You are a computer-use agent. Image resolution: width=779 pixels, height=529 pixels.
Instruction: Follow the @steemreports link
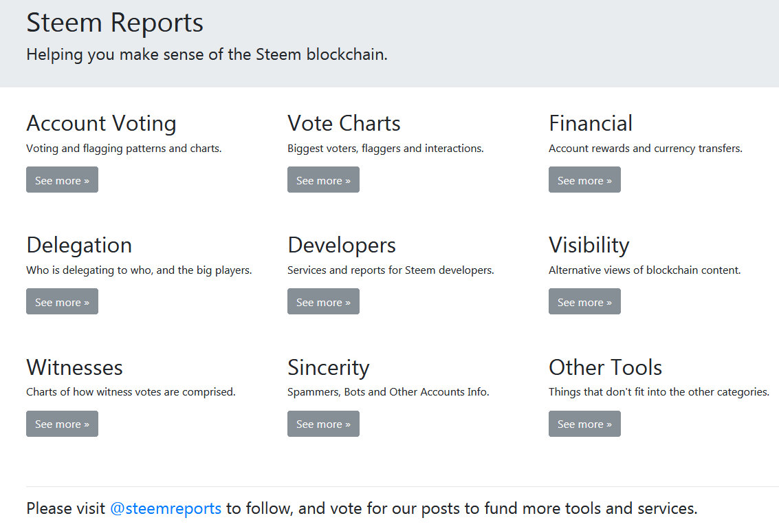pyautogui.click(x=166, y=508)
